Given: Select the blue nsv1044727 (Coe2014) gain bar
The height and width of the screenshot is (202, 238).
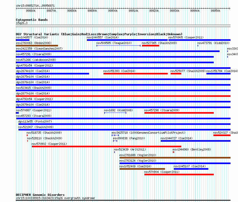Looking at the screenshot, I should click(195, 141).
